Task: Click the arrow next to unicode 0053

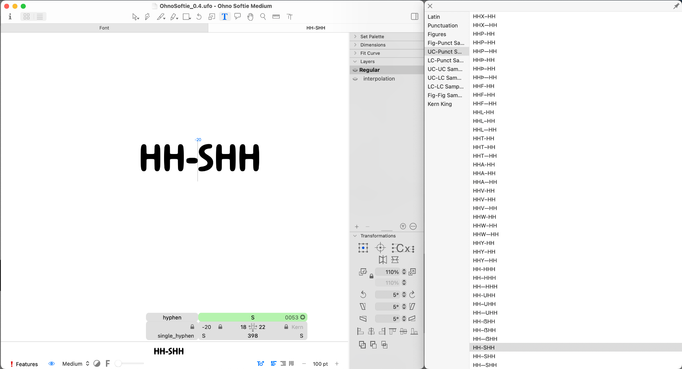Action: click(303, 317)
